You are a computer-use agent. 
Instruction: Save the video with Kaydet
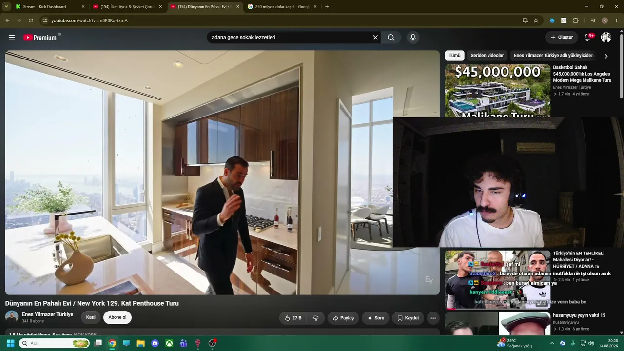[408, 318]
